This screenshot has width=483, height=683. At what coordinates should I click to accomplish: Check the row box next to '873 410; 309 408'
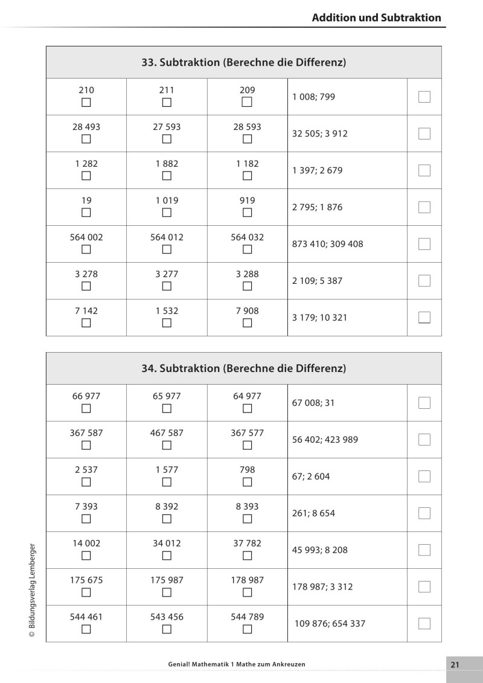(x=424, y=244)
